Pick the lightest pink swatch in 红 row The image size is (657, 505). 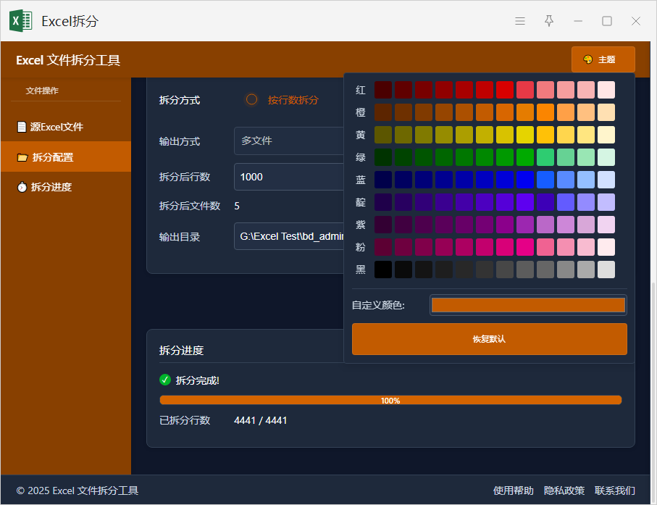point(606,90)
